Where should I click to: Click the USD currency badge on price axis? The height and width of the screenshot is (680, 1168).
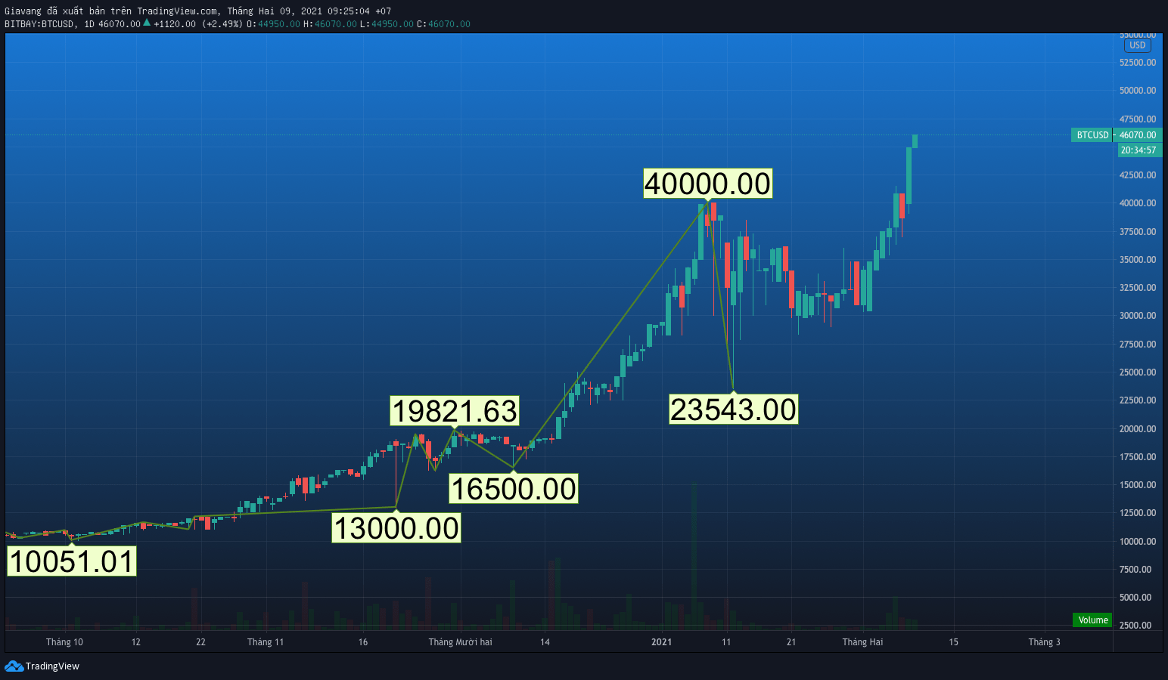pos(1138,45)
